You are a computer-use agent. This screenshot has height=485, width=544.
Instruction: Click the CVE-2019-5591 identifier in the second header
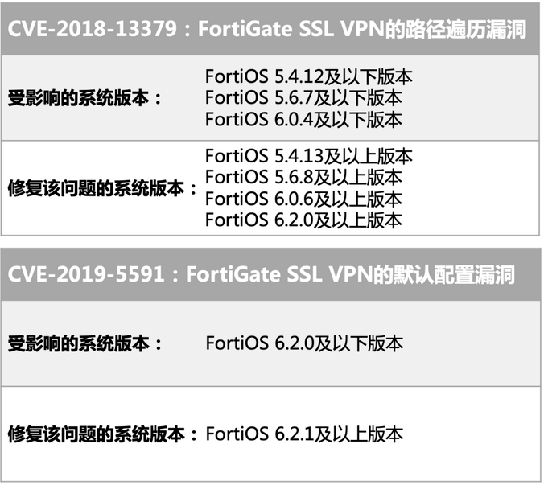point(84,274)
